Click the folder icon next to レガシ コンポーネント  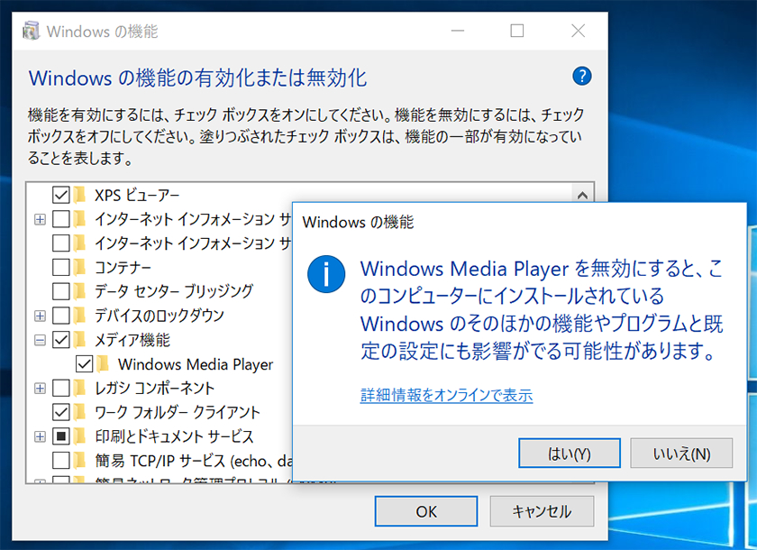(80, 389)
